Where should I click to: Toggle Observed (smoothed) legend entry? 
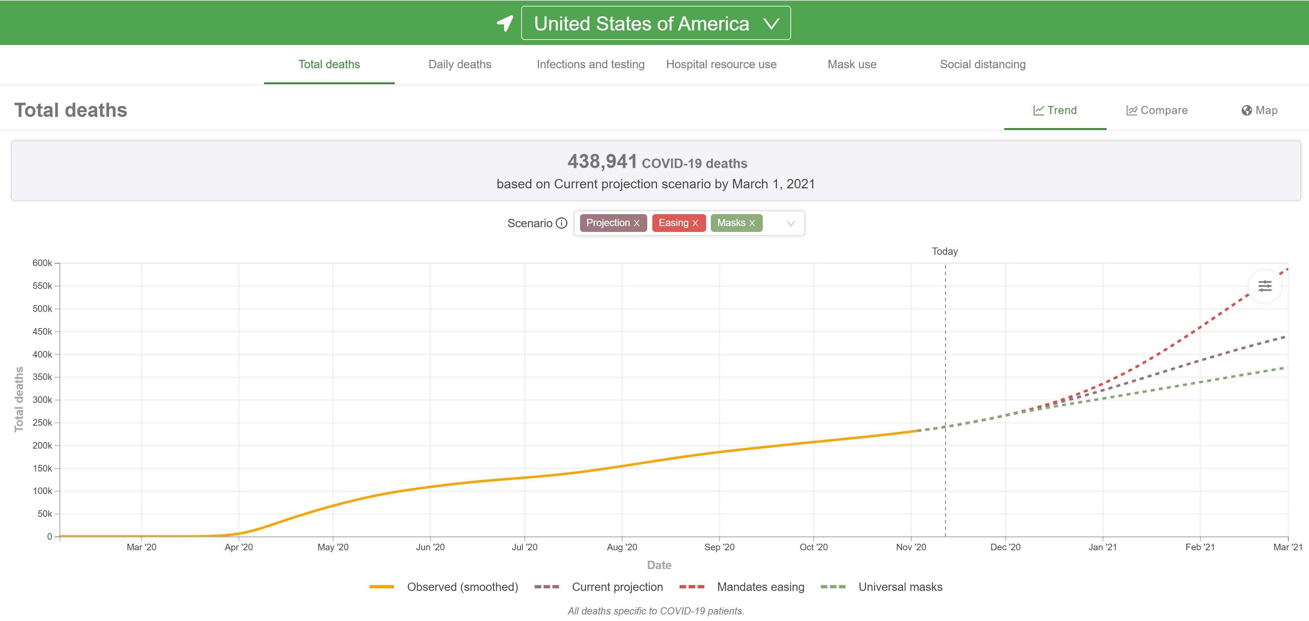(x=443, y=587)
